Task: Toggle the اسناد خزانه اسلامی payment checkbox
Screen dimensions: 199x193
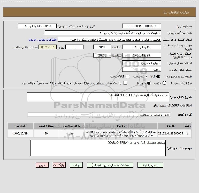Action: pos(125,83)
